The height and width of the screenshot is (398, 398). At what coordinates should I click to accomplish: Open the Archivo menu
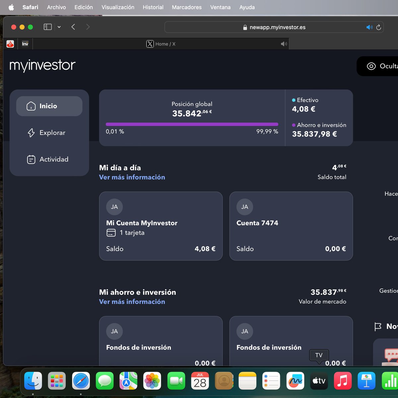tap(56, 7)
